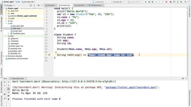Image resolution: width=191 pixels, height=107 pixels.
Task: Open AVD Manager toolbar icon
Action: point(178,2)
